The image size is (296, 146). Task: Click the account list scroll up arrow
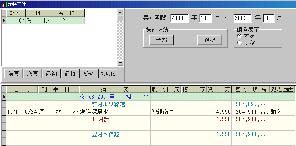[120, 13]
